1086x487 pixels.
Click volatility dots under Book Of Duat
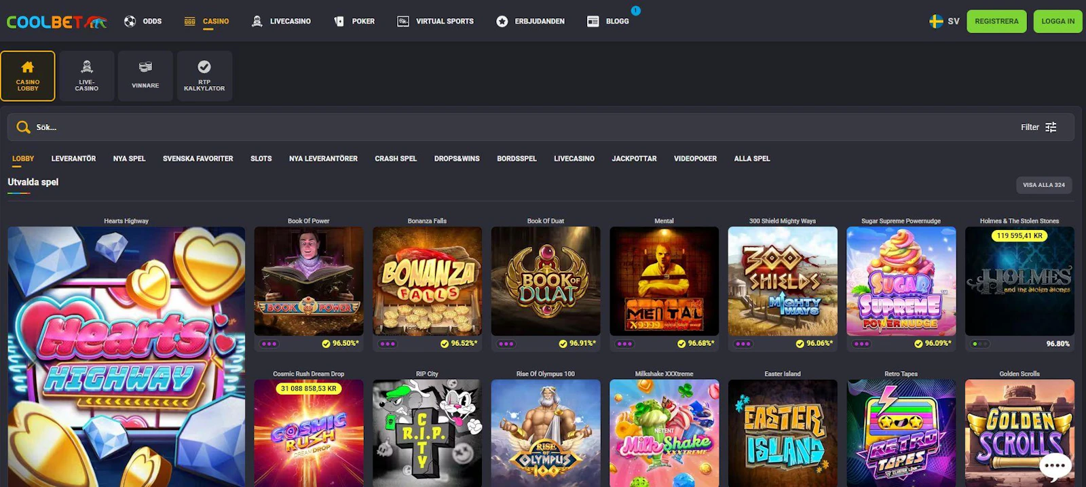click(506, 344)
